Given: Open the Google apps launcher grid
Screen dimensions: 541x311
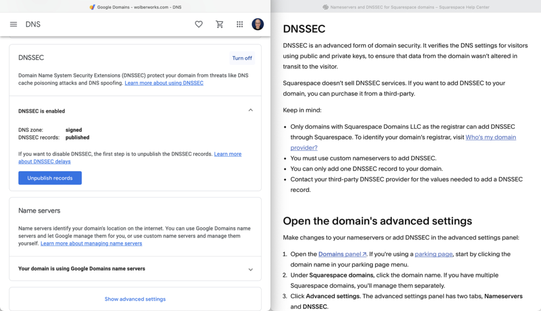Looking at the screenshot, I should [x=239, y=24].
